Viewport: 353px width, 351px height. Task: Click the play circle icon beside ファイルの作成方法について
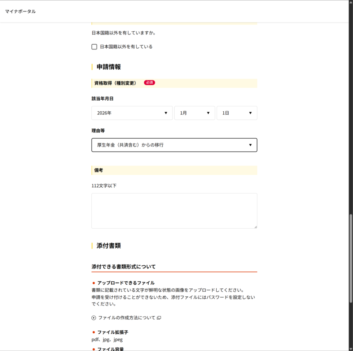tap(94, 318)
